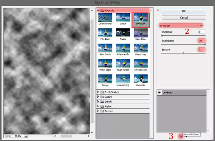Choose the Smudge Stick filter thumbnail

[x=140, y=63]
